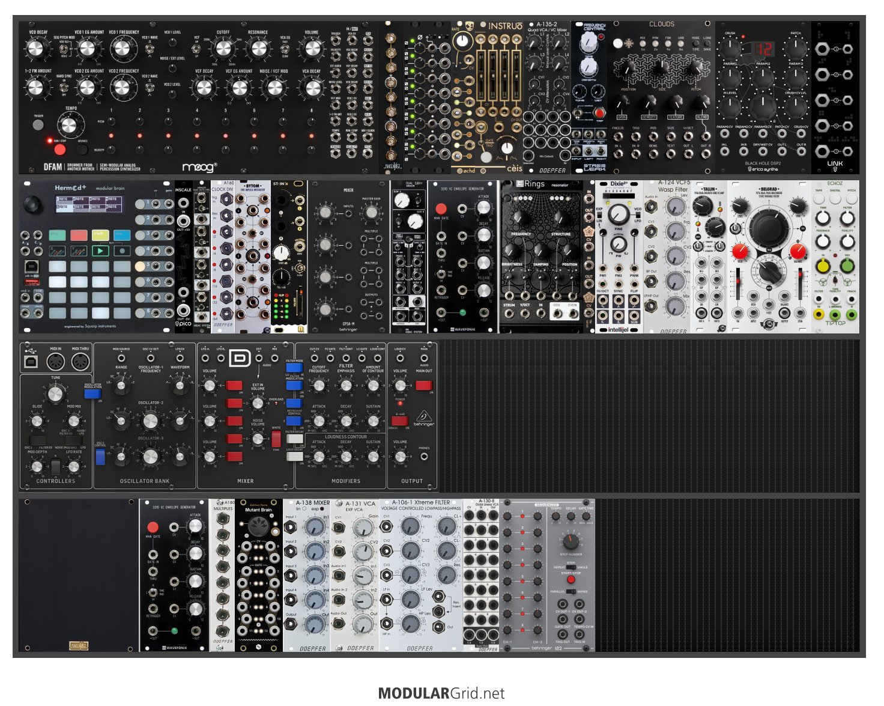
Task: Click the MIDI DIN socket on Mutant Brain
Action: click(x=258, y=527)
